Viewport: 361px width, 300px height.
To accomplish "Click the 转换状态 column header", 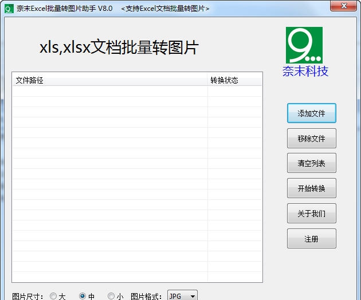I will click(234, 80).
